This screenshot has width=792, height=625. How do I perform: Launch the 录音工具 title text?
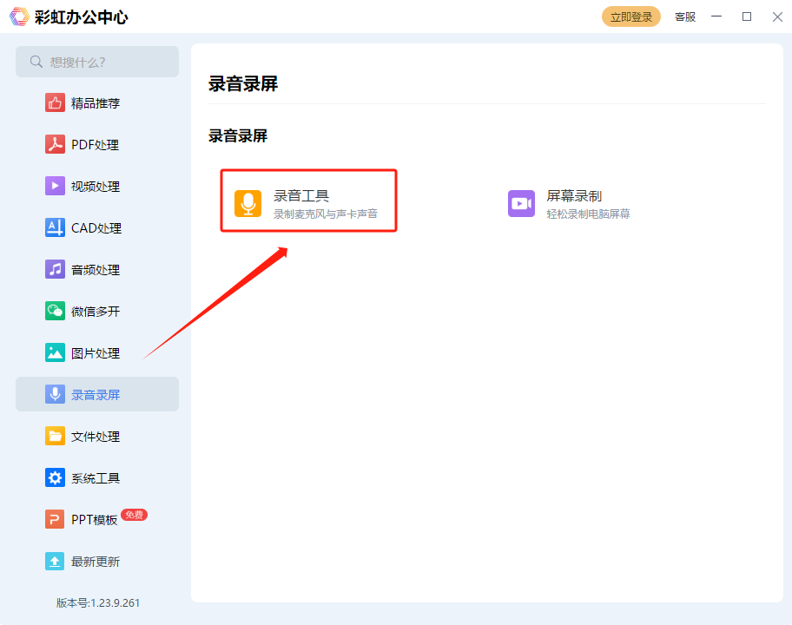pyautogui.click(x=301, y=195)
